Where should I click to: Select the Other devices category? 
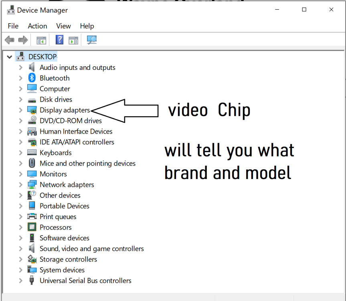pyautogui.click(x=60, y=195)
